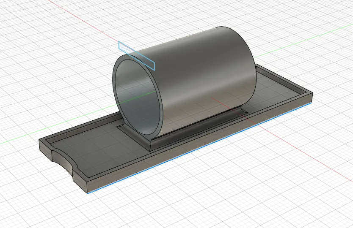Select the blue construction plane rectangle
Viewport: 353px width, 228px height.
click(137, 56)
